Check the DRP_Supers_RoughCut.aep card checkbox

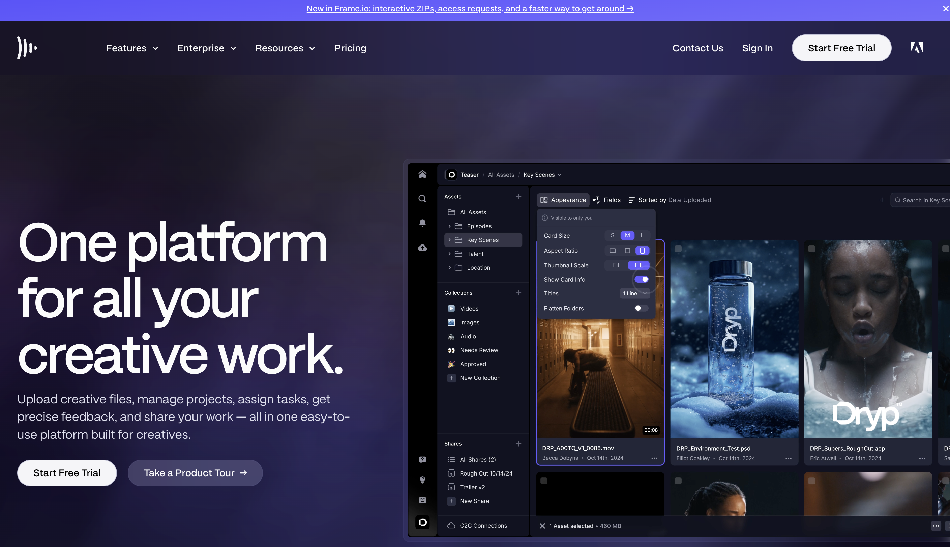[x=811, y=249]
